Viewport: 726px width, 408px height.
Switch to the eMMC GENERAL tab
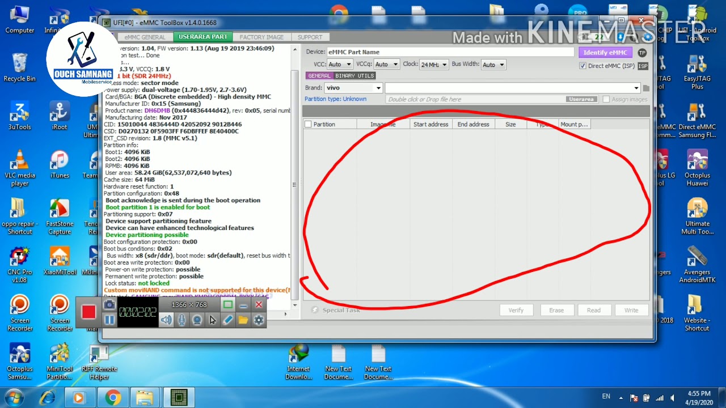tap(145, 37)
